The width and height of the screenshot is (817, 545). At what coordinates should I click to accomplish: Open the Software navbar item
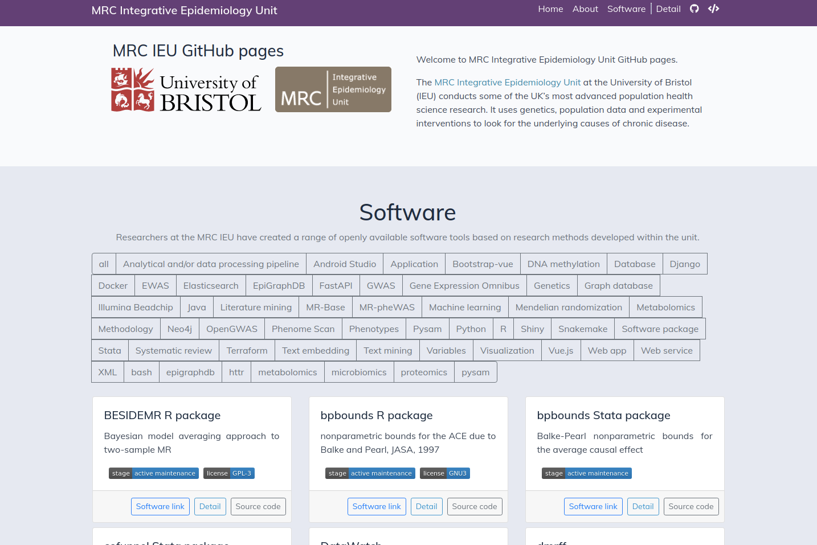[626, 9]
